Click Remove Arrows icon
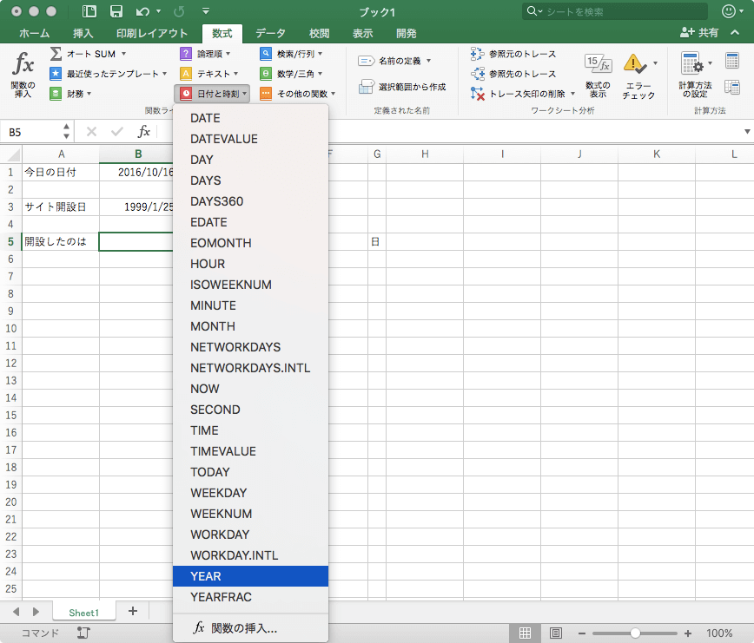Image resolution: width=754 pixels, height=643 pixels. tap(477, 94)
